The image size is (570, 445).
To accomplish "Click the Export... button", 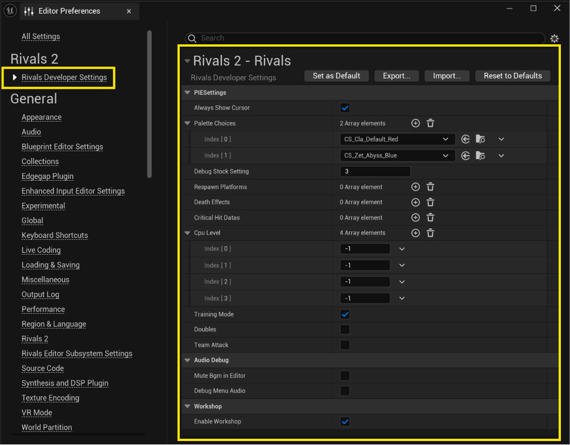I will 396,76.
